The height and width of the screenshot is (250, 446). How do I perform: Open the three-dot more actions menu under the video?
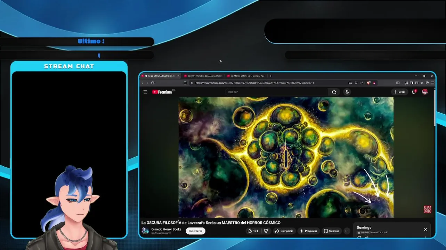(x=347, y=231)
